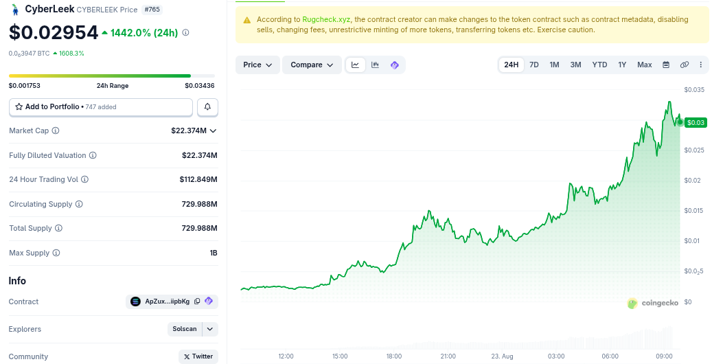712x364 pixels.
Task: Click the 24h Range progress bar
Action: click(112, 76)
